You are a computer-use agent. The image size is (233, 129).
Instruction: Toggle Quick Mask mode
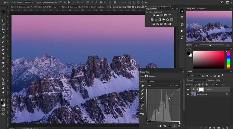3,109
